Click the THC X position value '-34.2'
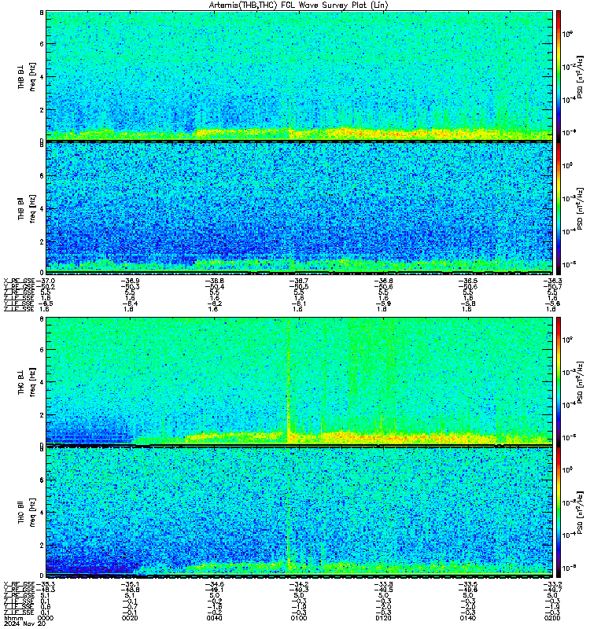Image resolution: width=590 pixels, height=629 pixels. (299, 584)
